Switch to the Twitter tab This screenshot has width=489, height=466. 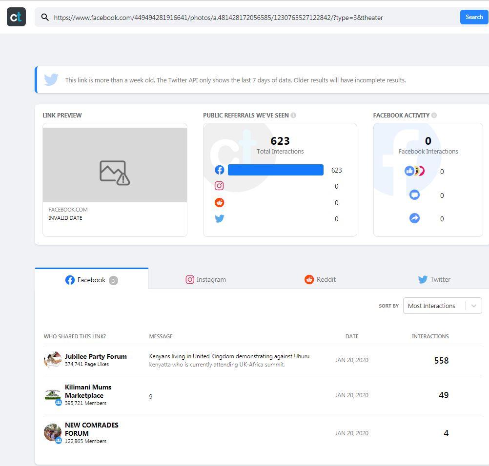coord(434,279)
